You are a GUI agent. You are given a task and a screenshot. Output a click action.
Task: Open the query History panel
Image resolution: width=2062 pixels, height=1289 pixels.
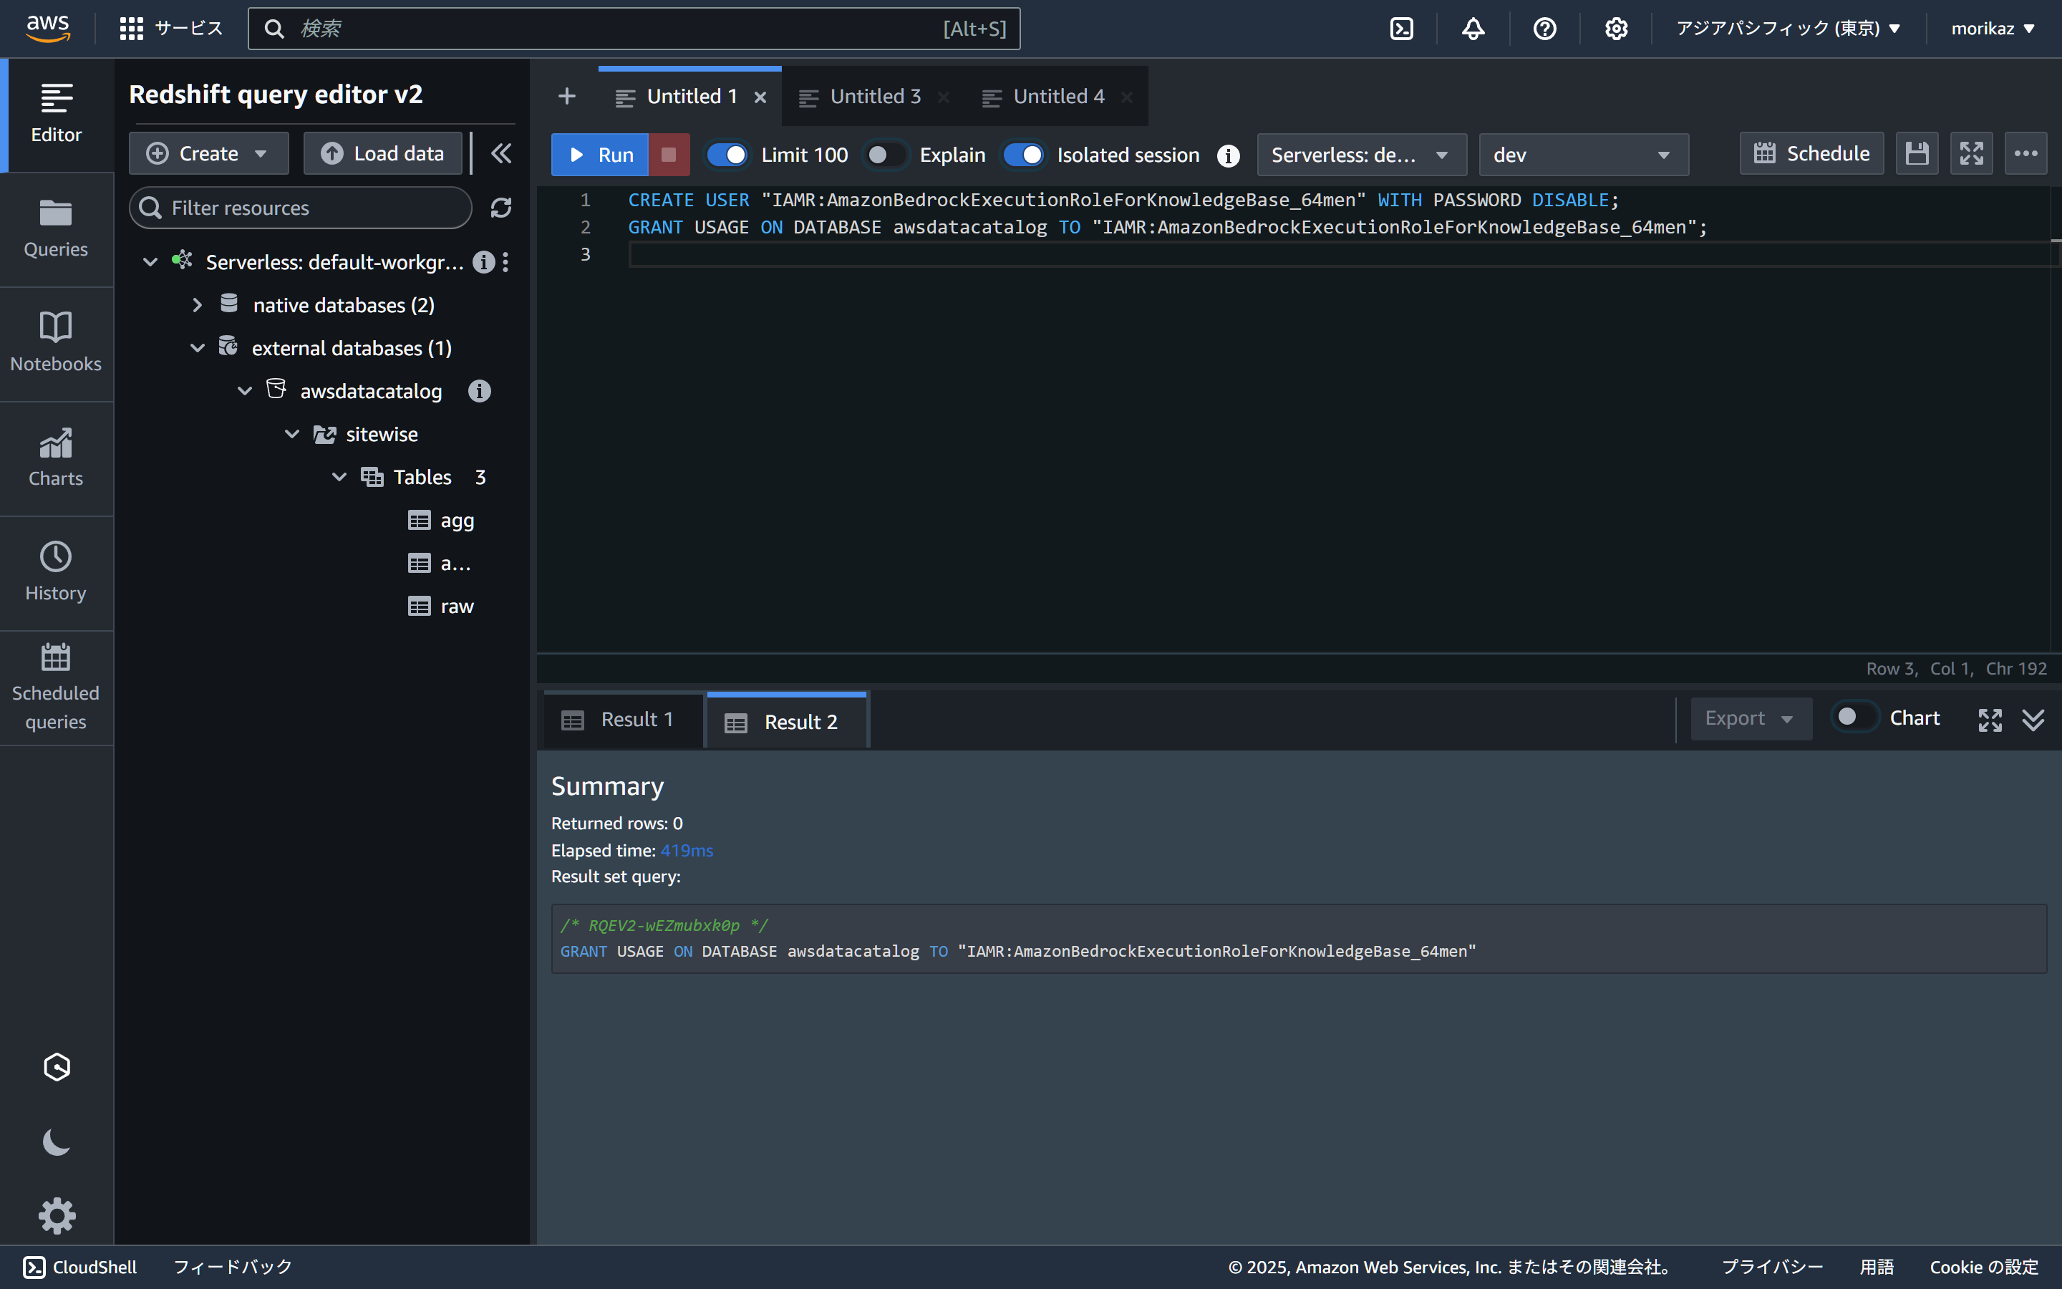(55, 572)
